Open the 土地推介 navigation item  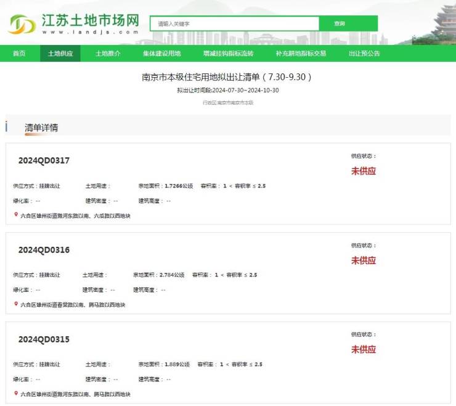pos(108,54)
